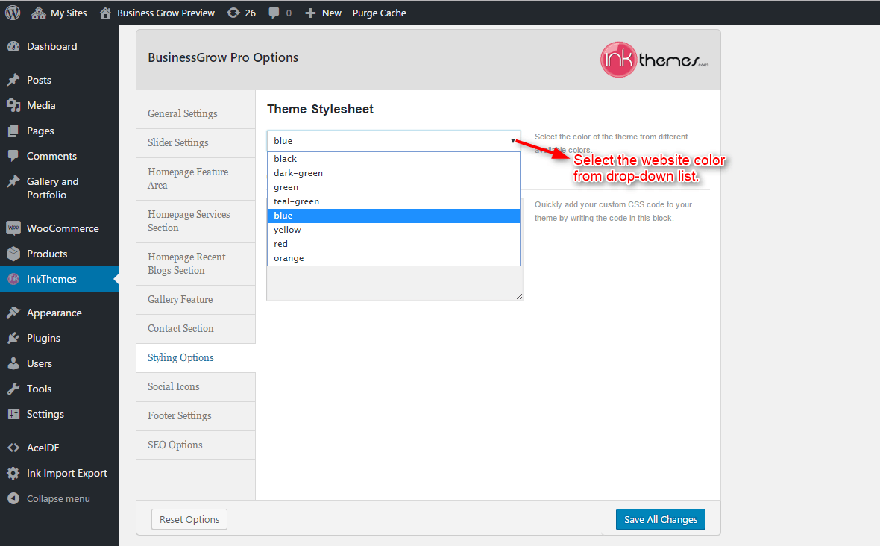
Task: Click Collapse menu label
Action: tap(58, 498)
